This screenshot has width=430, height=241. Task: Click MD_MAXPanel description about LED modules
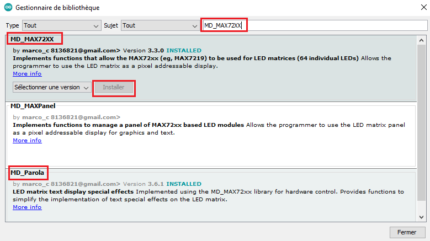tap(209, 128)
